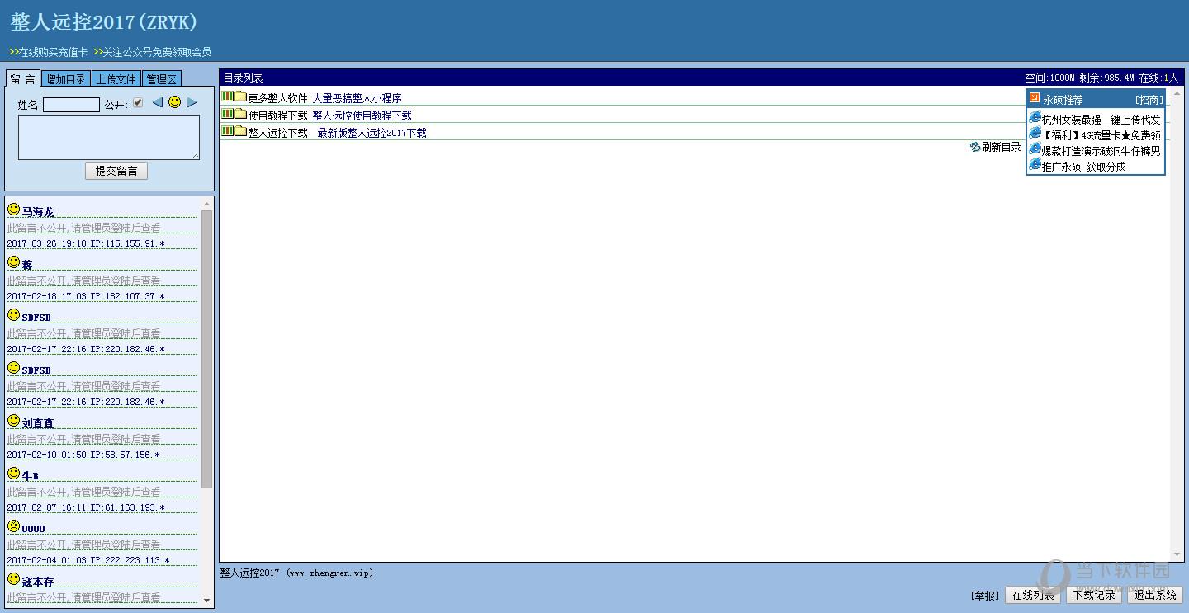Image resolution: width=1189 pixels, height=613 pixels.
Task: Click the 整人远控2017 (ZRYK) title
Action: tap(104, 22)
